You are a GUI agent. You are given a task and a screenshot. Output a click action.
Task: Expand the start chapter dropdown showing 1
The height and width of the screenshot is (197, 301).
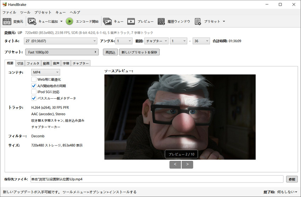pyautogui.click(x=178, y=41)
